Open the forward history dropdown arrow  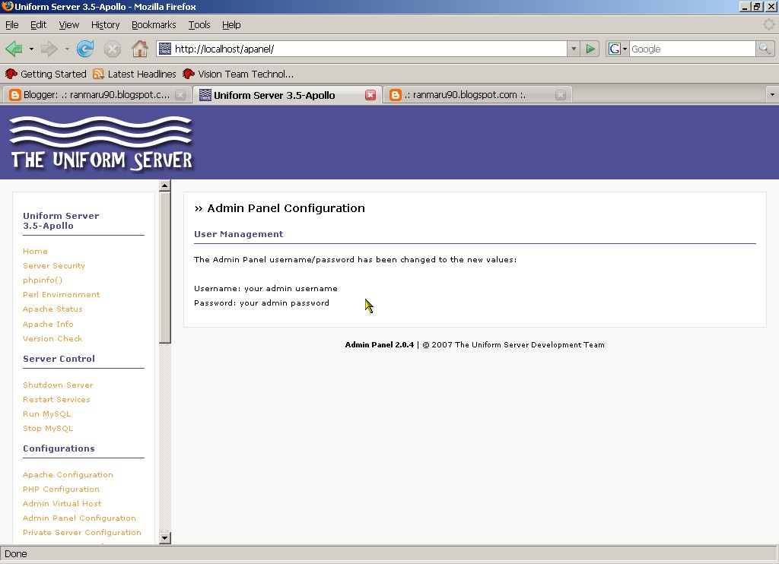point(67,49)
